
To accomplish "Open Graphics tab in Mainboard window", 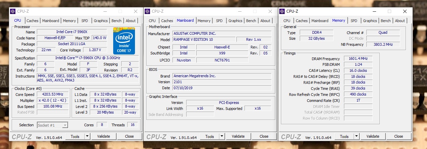I will click(x=235, y=21).
